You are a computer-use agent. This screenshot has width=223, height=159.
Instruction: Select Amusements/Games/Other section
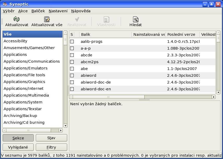(x=33, y=48)
